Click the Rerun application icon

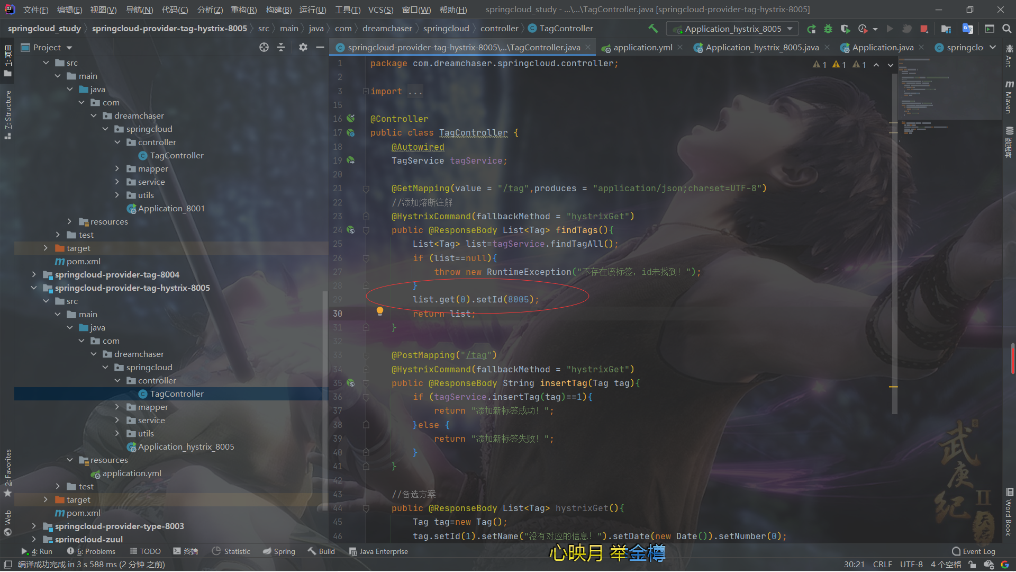tap(811, 29)
